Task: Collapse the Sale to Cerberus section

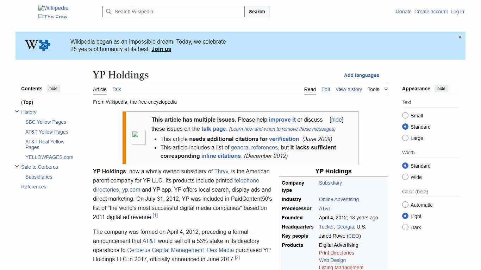Action: 17,166
